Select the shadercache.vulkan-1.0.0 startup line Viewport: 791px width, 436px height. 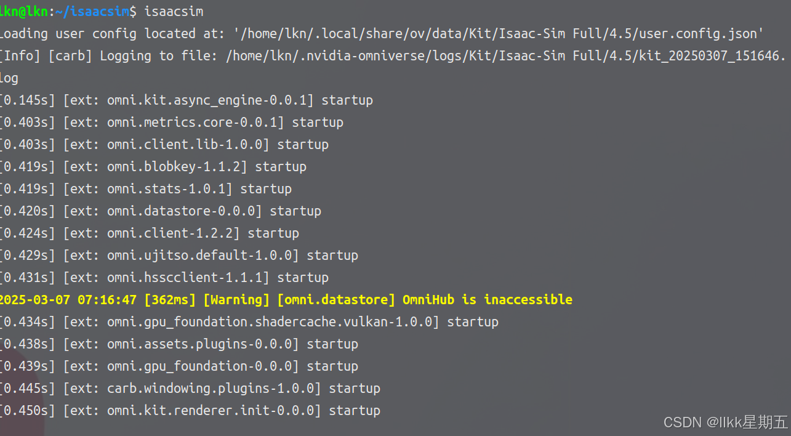(249, 321)
